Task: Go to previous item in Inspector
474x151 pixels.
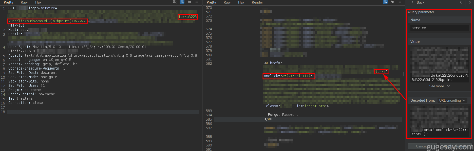Action: [x=461, y=2]
